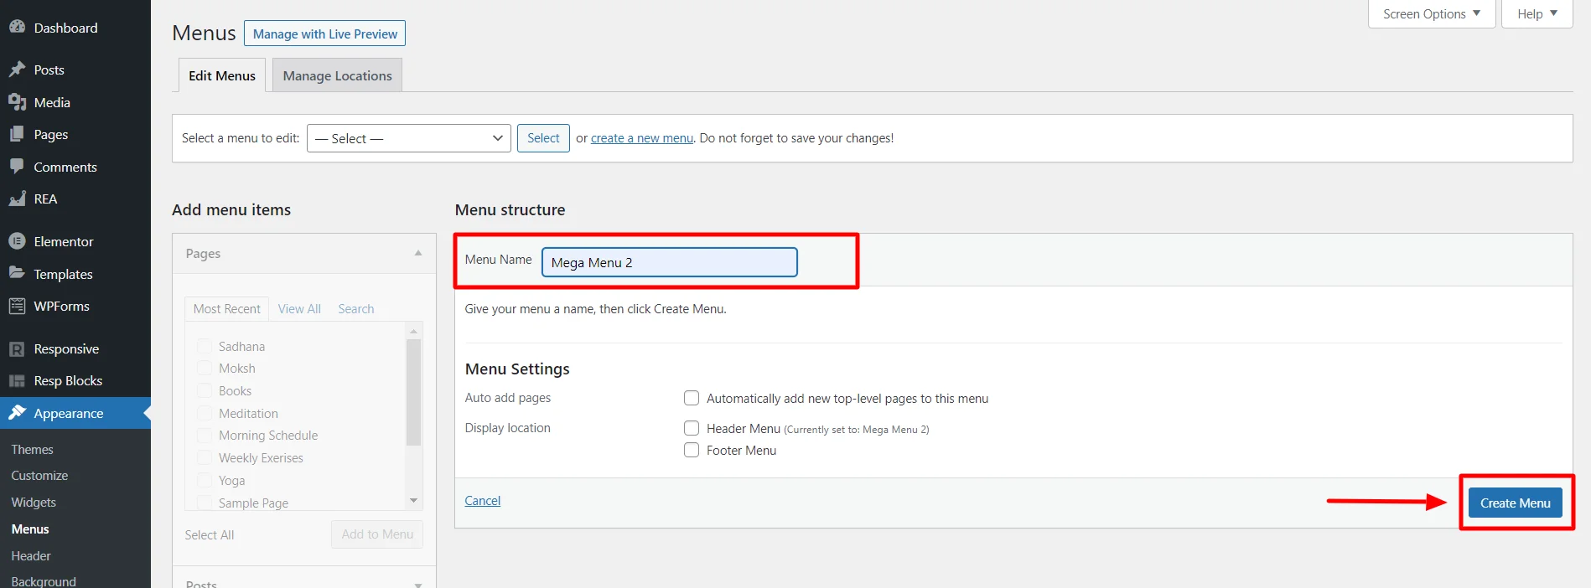Click the pages list scroll-up arrow
This screenshot has width=1591, height=588.
pos(413,331)
